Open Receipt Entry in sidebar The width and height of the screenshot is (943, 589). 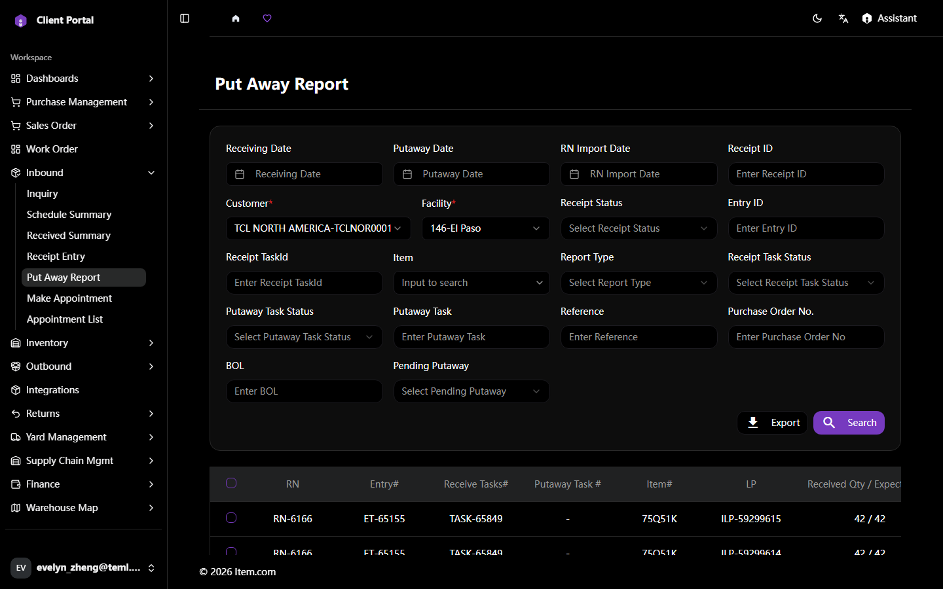click(84, 257)
